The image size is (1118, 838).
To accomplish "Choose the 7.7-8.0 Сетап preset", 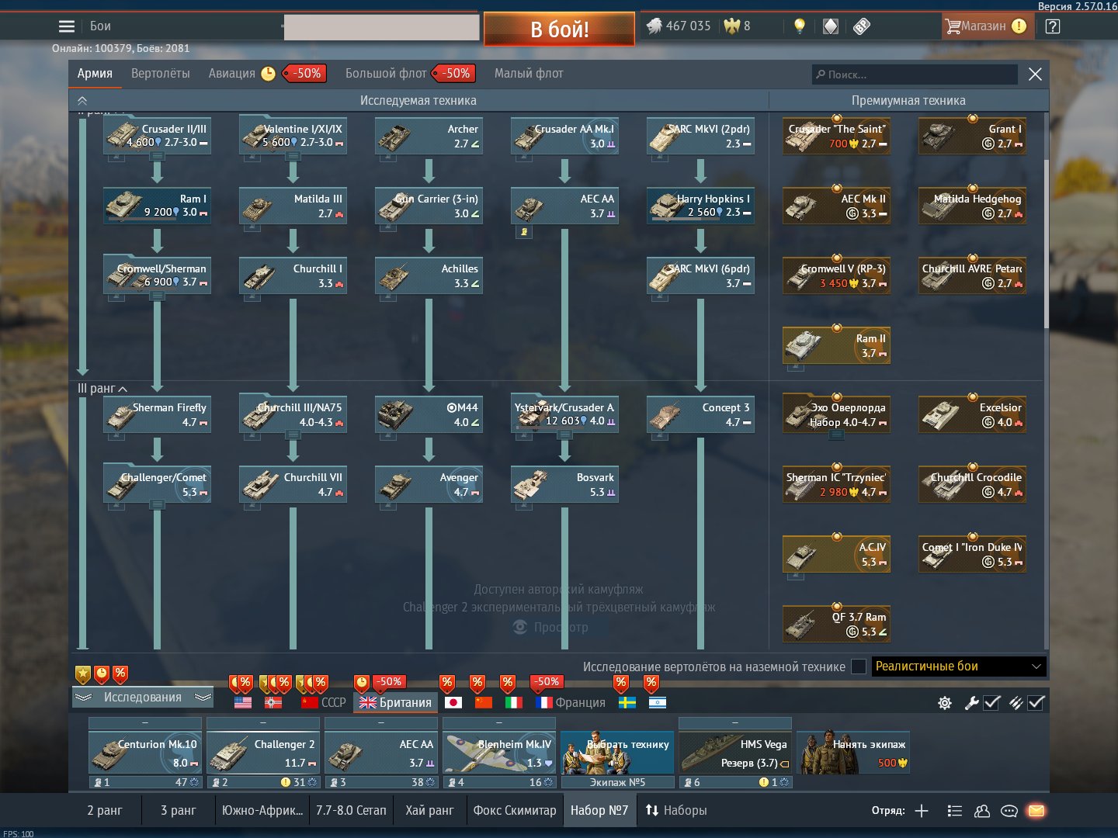I will tap(351, 811).
